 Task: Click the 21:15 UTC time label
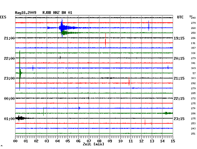pyautogui.click(x=179, y=78)
